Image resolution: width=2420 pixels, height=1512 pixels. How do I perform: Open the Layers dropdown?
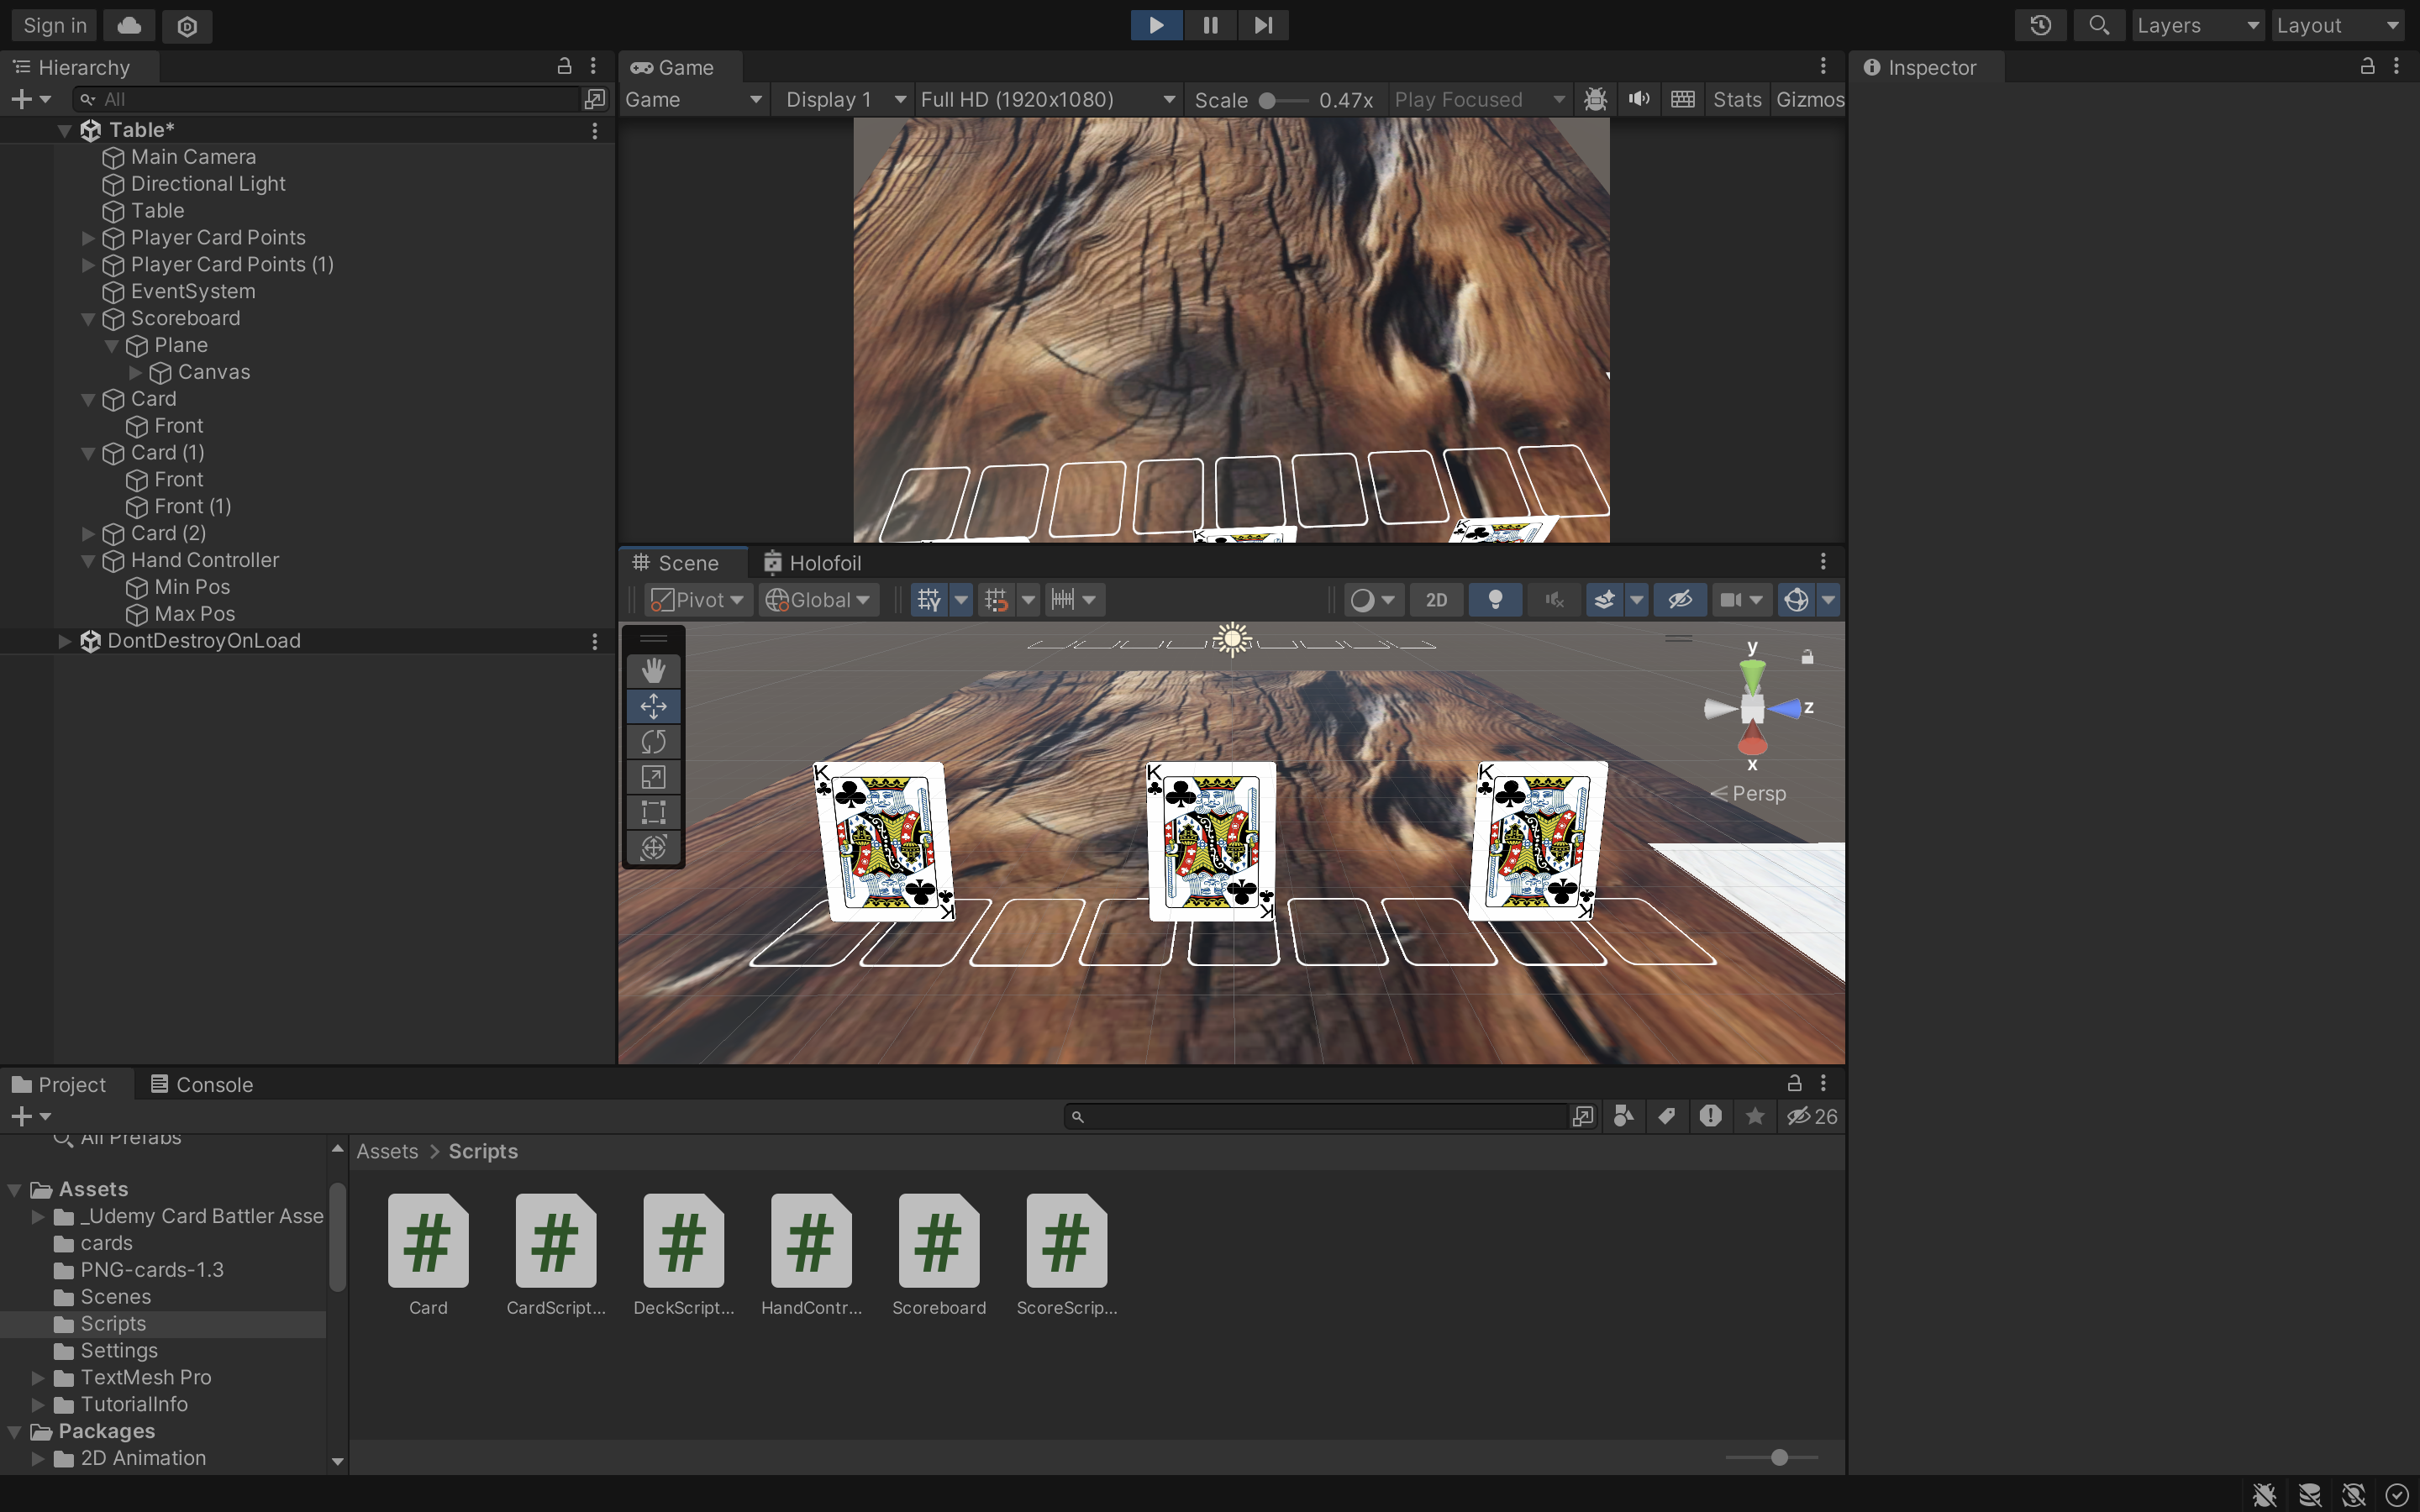pyautogui.click(x=2197, y=25)
